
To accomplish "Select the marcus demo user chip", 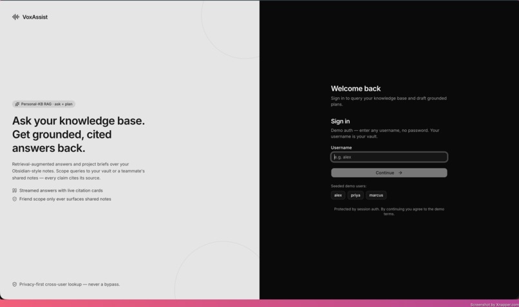I will pos(376,195).
